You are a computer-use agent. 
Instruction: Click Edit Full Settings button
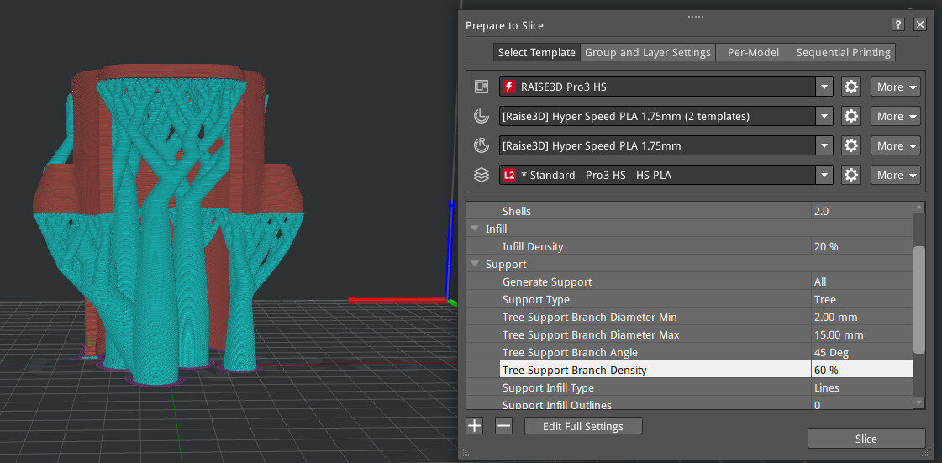[583, 426]
